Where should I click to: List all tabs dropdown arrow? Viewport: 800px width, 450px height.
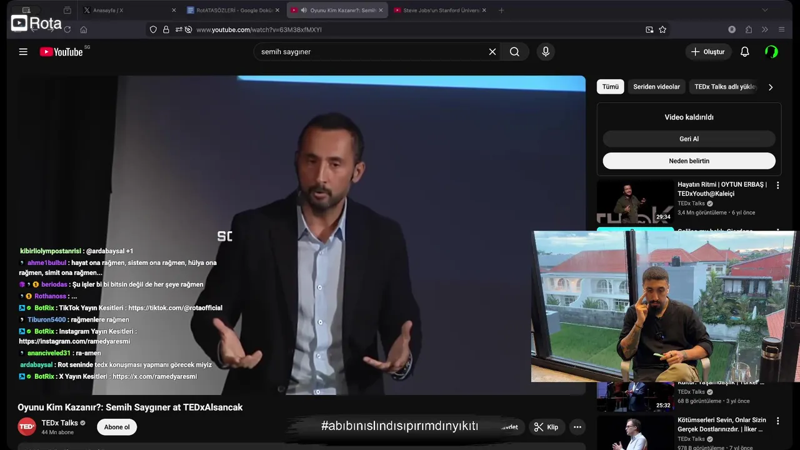764,10
